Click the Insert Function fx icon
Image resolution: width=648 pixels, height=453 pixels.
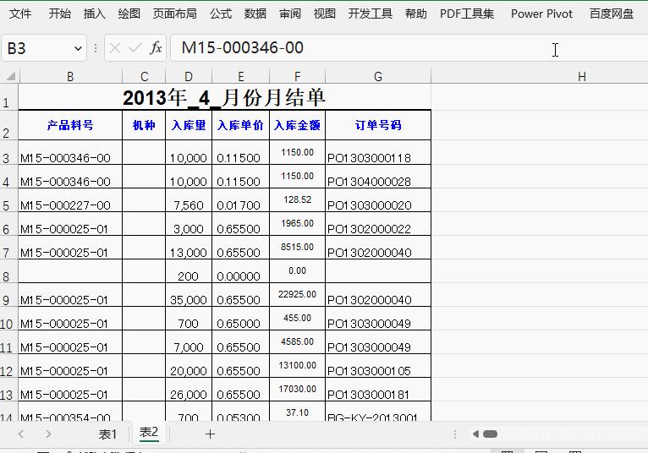156,48
